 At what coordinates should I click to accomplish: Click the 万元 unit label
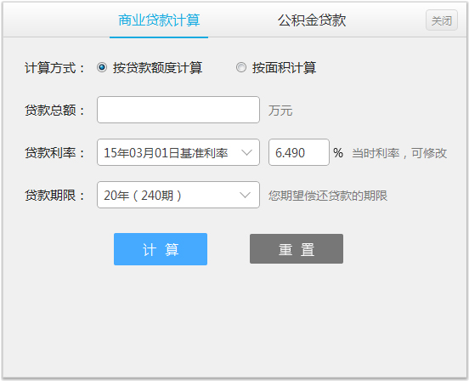click(280, 111)
